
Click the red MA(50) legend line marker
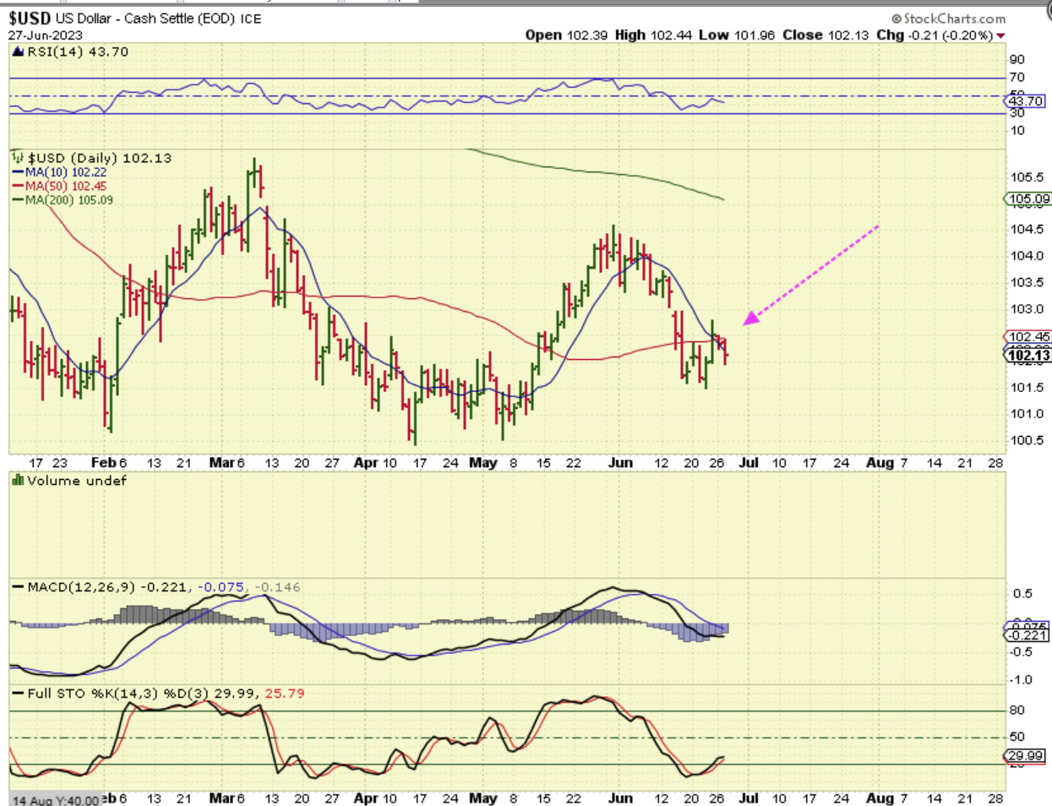click(18, 186)
